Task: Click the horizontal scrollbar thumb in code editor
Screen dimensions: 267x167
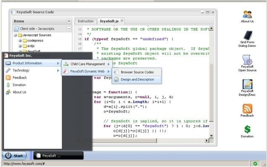Action: 124,140
